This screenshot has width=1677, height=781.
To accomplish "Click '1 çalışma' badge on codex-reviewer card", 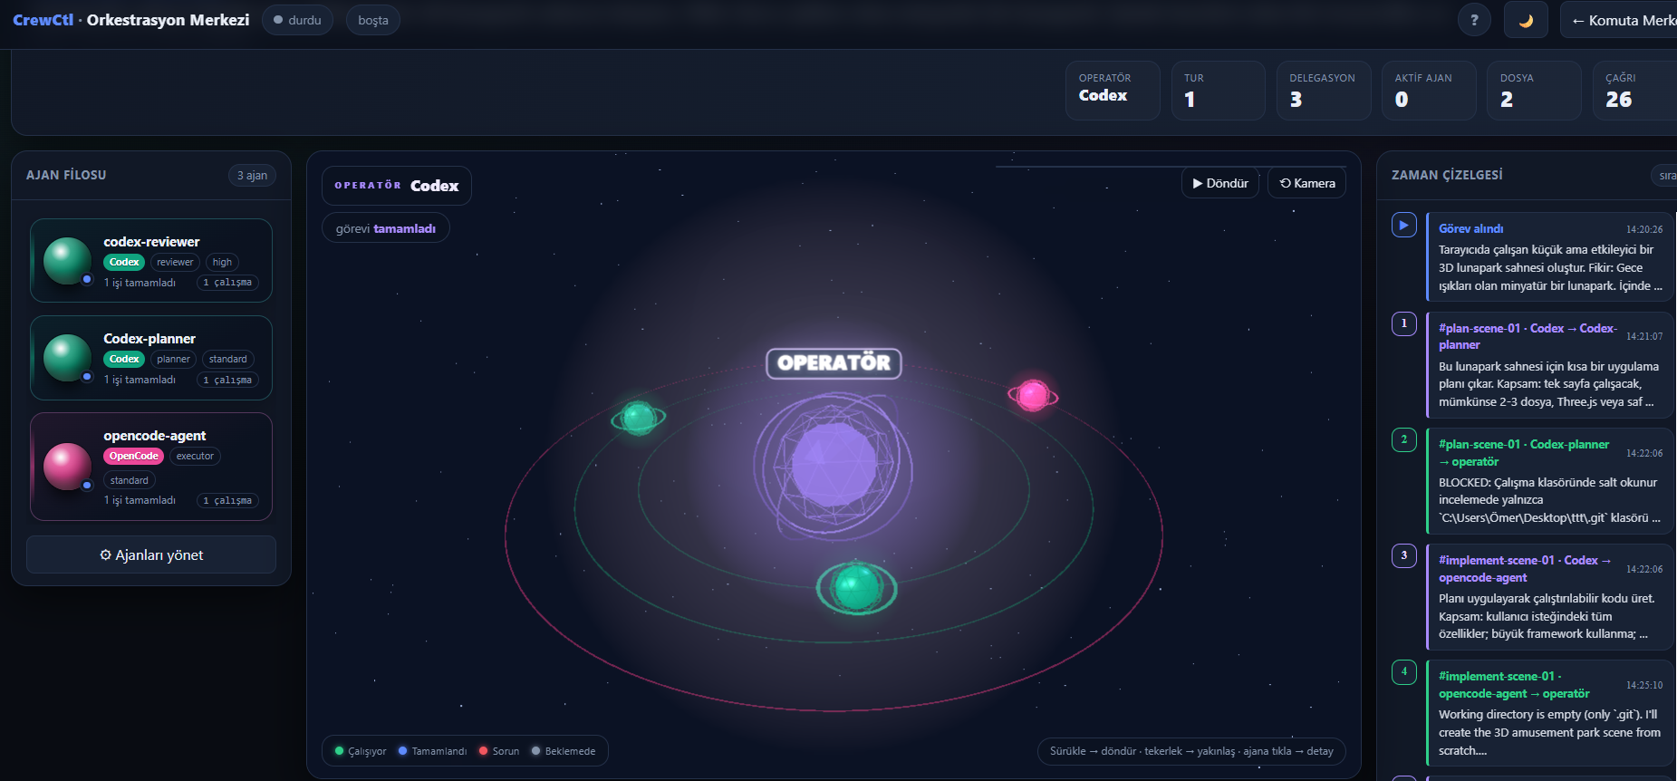I will [227, 283].
